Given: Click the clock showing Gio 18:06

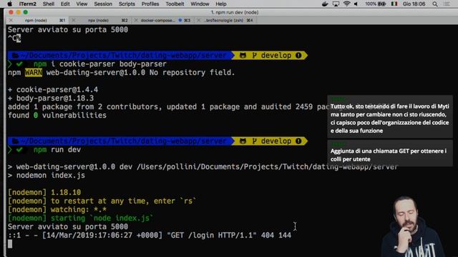Looking at the screenshot, I should coord(414,4).
